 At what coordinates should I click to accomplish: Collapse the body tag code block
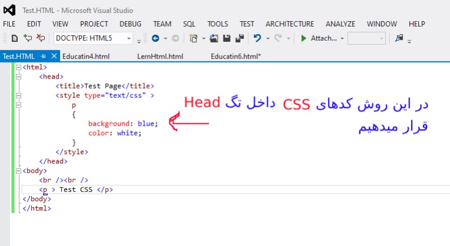coord(18,170)
